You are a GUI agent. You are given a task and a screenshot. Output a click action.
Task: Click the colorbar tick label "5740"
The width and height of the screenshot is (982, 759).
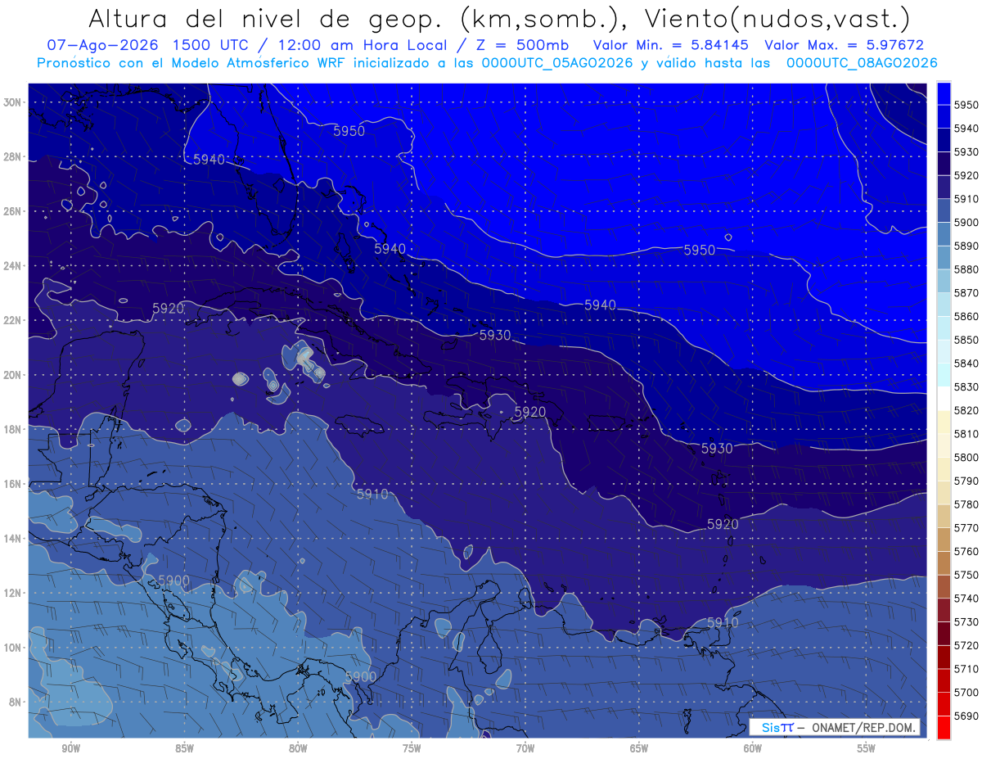(x=966, y=599)
